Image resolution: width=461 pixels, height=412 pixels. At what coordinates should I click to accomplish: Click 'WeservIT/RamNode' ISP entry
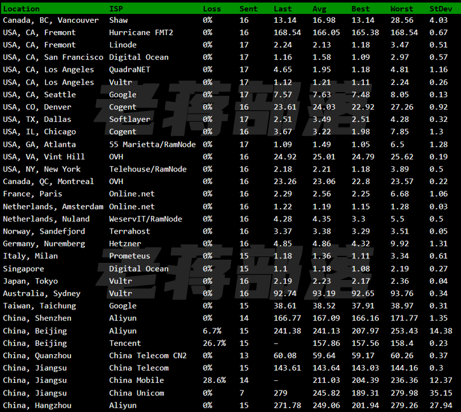[x=145, y=219]
